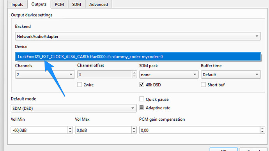This screenshot has height=151, width=269.
Task: Click the Channel offset field
Action: 104,74
